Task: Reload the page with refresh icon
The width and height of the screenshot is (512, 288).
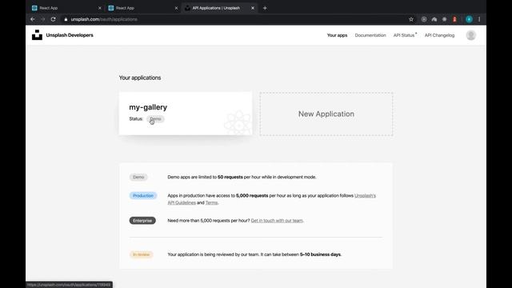Action: [x=54, y=19]
